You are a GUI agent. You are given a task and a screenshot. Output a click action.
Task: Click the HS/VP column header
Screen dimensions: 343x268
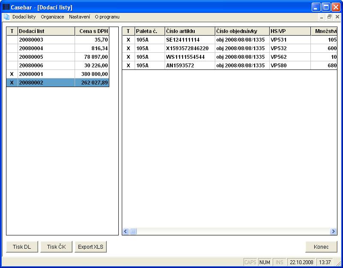pyautogui.click(x=290, y=31)
